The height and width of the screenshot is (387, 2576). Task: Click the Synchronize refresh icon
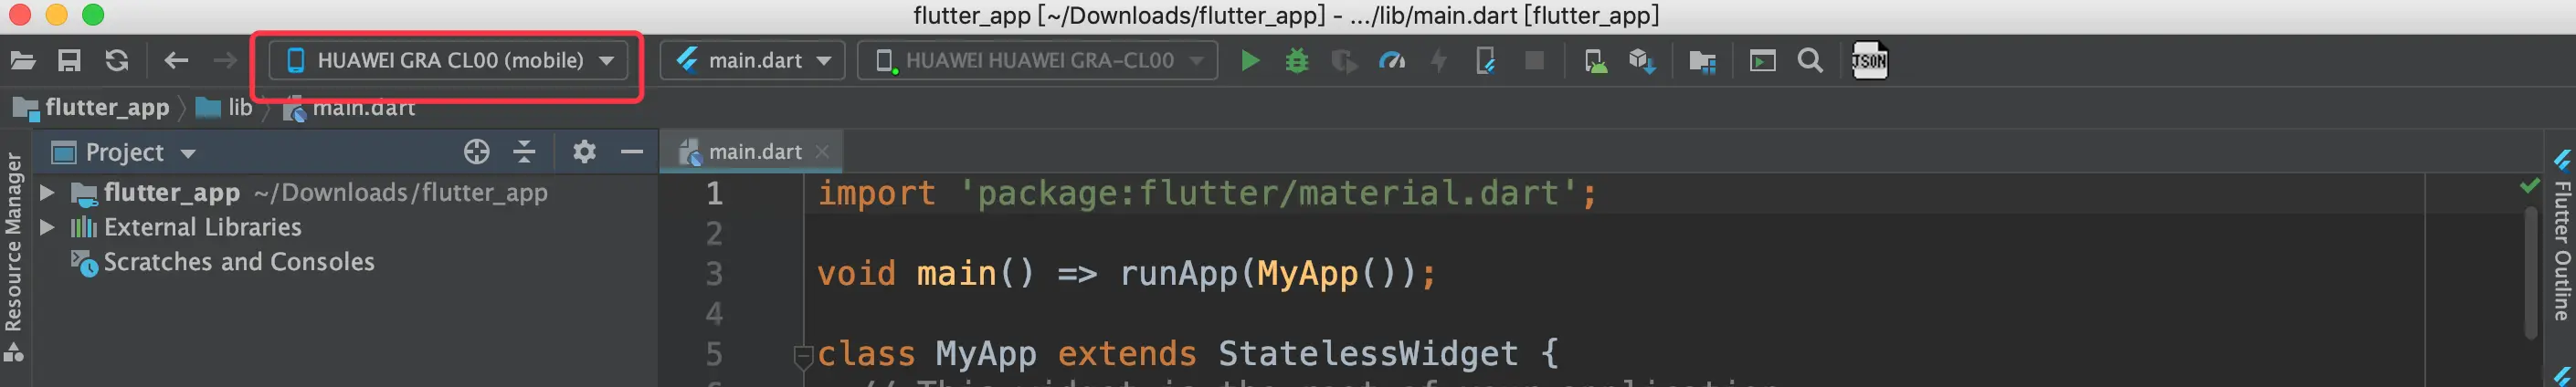click(117, 61)
